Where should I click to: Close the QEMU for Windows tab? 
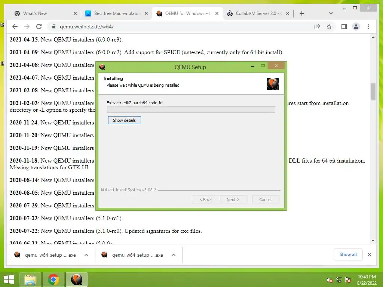pyautogui.click(x=217, y=13)
